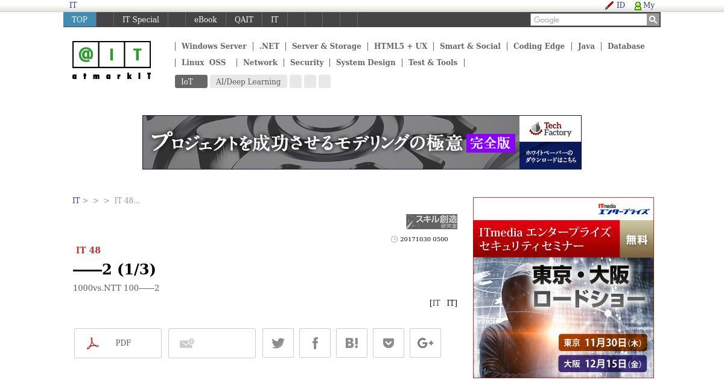The width and height of the screenshot is (724, 380).
Task: Go to Java section
Action: coord(586,46)
